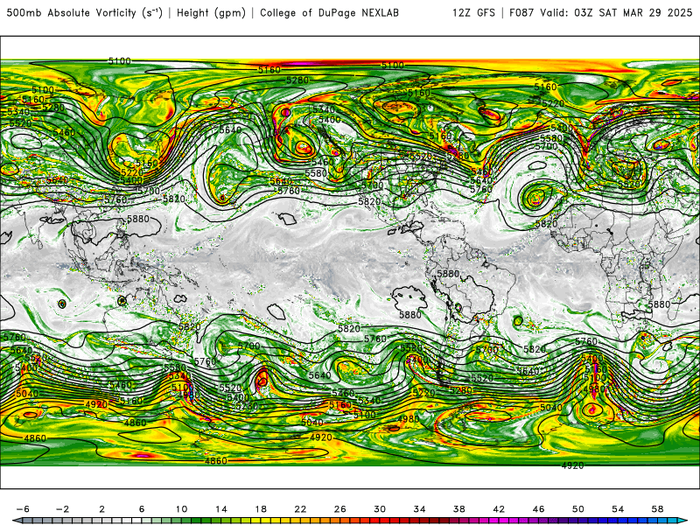The image size is (700, 525).
Task: Click the '30' color scale label
Action: 380,509
